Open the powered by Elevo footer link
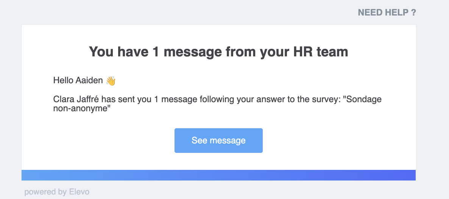Image resolution: width=449 pixels, height=199 pixels. 57,192
